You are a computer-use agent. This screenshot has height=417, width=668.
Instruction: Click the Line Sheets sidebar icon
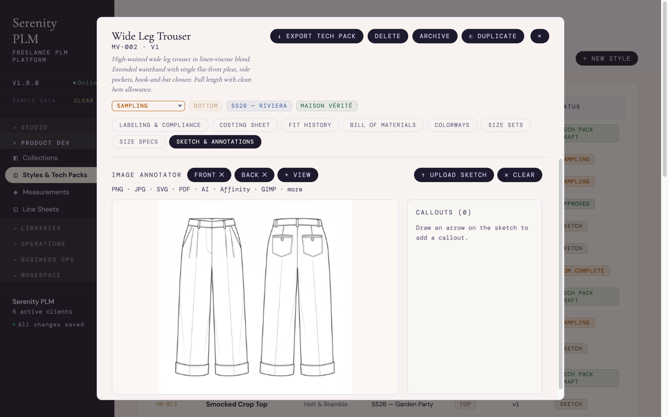coord(15,210)
